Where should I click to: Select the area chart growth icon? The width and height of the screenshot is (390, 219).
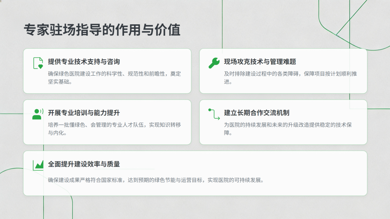click(x=38, y=165)
